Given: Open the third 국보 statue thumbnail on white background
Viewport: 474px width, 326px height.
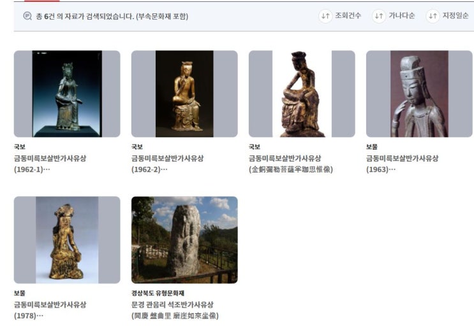Looking at the screenshot, I should pos(302,94).
